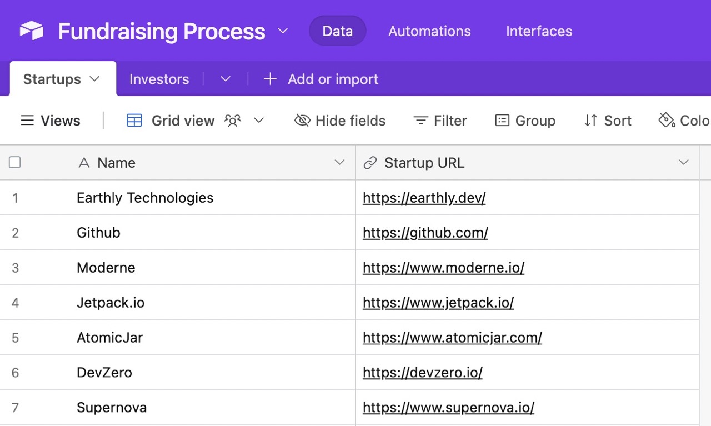Open the Startup URL column dropdown arrow
The height and width of the screenshot is (426, 711).
coord(683,162)
